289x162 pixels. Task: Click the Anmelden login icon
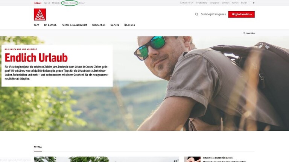click(x=244, y=33)
